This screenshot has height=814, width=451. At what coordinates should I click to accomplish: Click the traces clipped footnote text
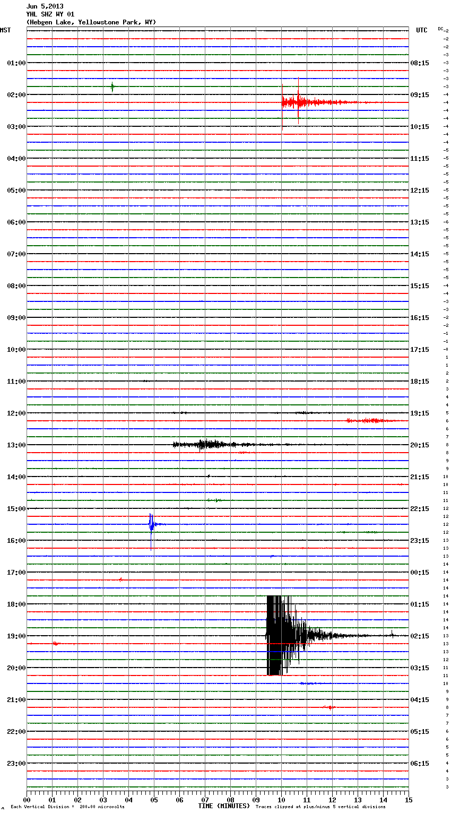320,807
